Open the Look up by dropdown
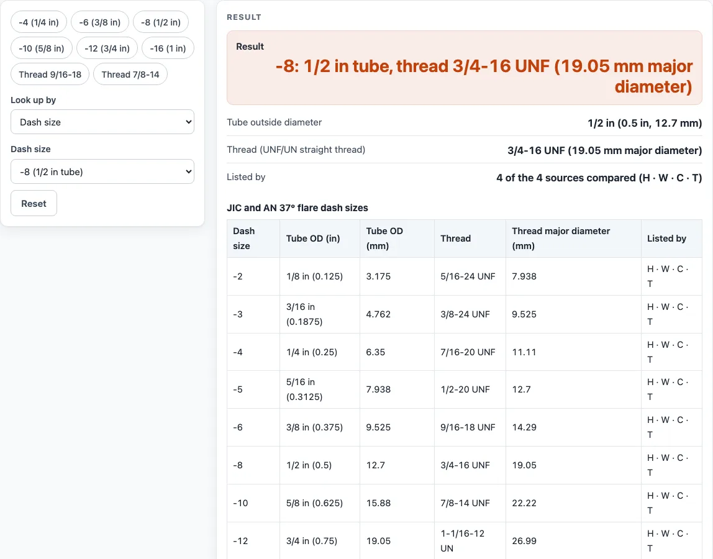 point(102,122)
